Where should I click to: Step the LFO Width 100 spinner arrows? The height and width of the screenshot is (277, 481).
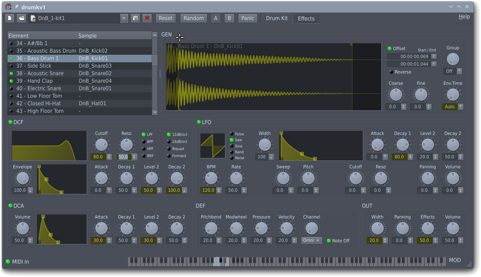click(271, 157)
